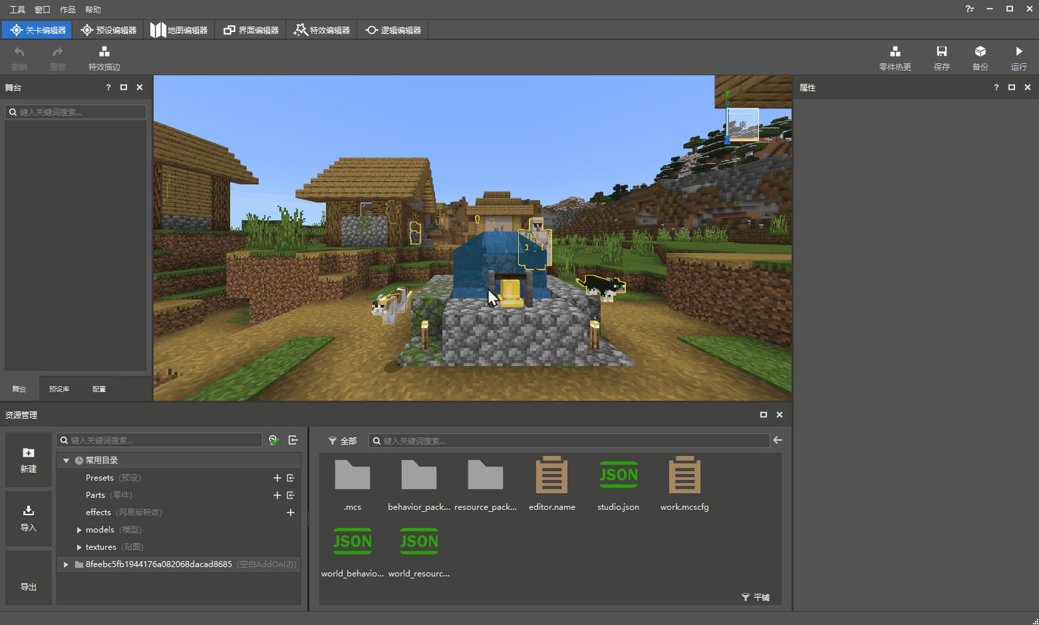The image size is (1039, 625).
Task: Click the import icon on the Presets row
Action: [x=291, y=478]
